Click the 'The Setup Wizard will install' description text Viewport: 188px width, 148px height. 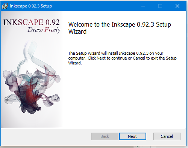(x=122, y=58)
